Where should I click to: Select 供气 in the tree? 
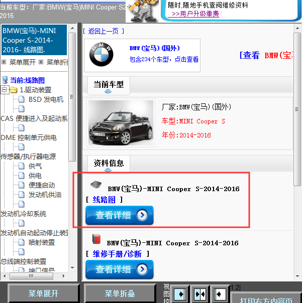click(x=35, y=166)
